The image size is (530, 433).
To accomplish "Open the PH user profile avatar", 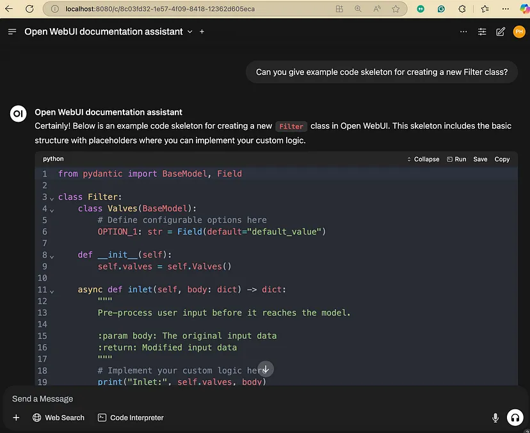I will click(x=519, y=32).
